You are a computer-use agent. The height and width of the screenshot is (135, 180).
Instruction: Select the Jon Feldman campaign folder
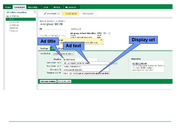[14, 16]
